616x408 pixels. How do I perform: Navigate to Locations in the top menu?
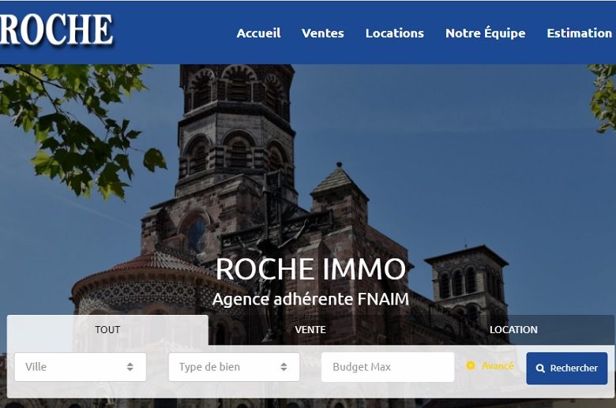[x=394, y=33]
